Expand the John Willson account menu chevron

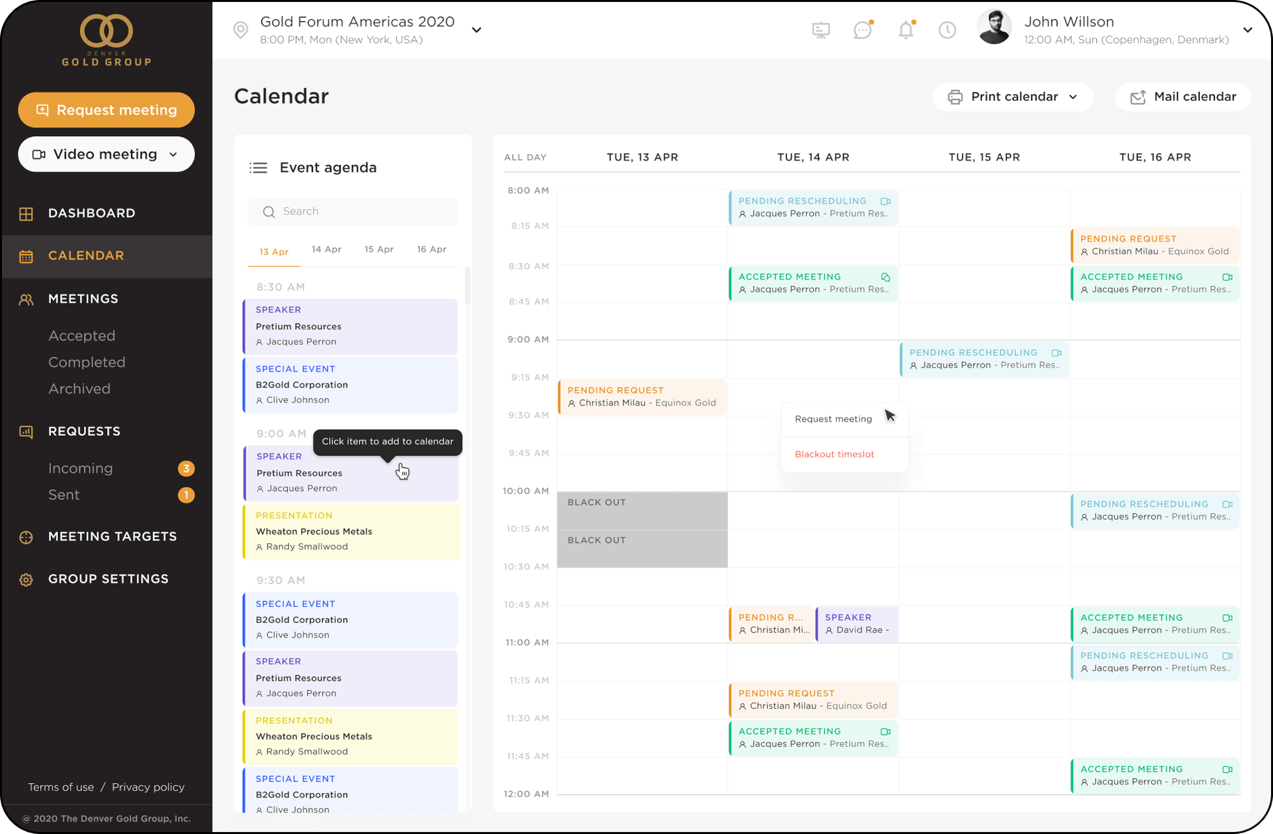[1248, 30]
